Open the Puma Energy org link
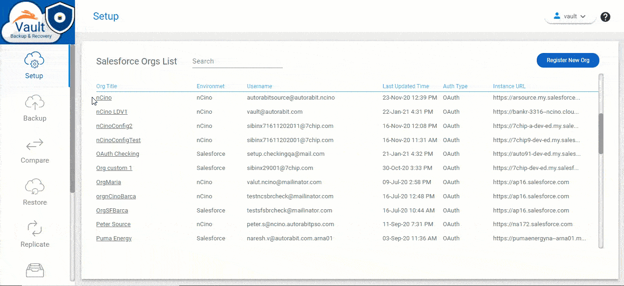This screenshot has width=624, height=286. (114, 238)
